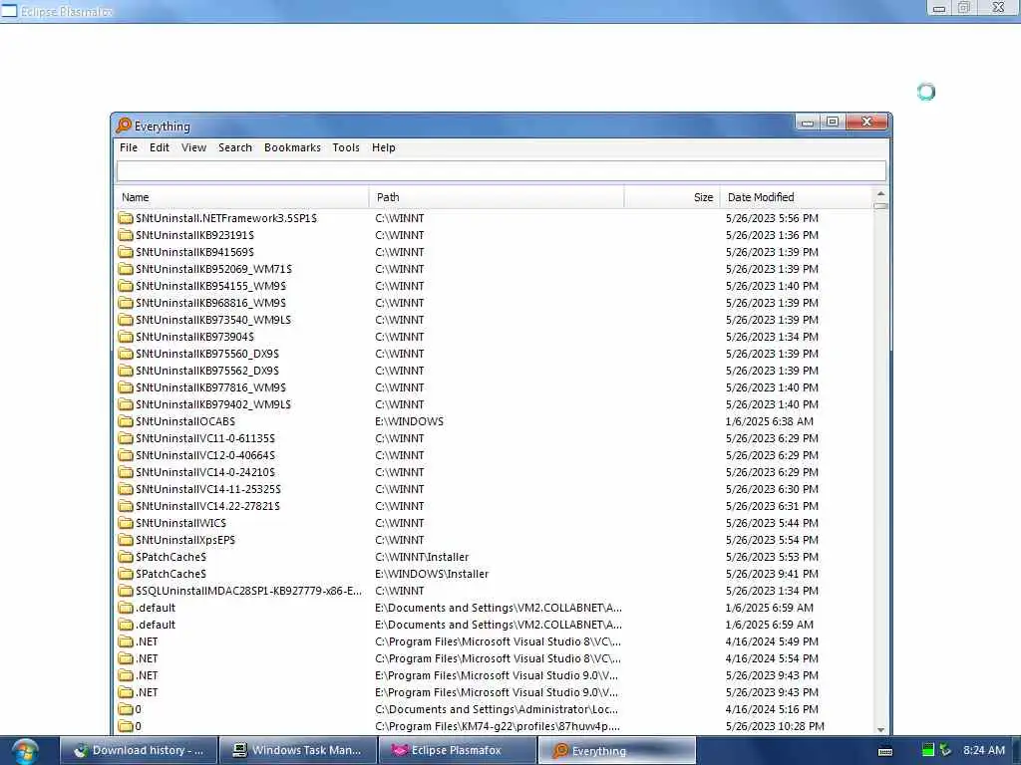This screenshot has height=765, width=1021.
Task: Click date 1/6/2025 6:38 AM cell
Action: (x=770, y=421)
